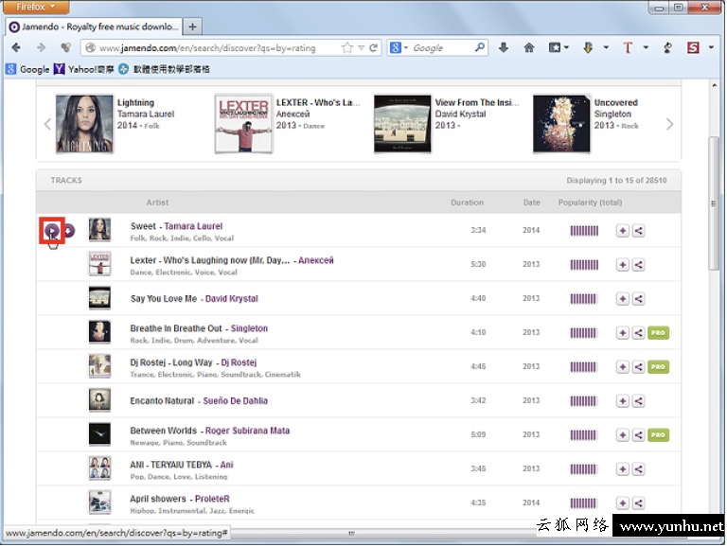727x547 pixels.
Task: Add the Sweet track to a playlist
Action: (622, 230)
